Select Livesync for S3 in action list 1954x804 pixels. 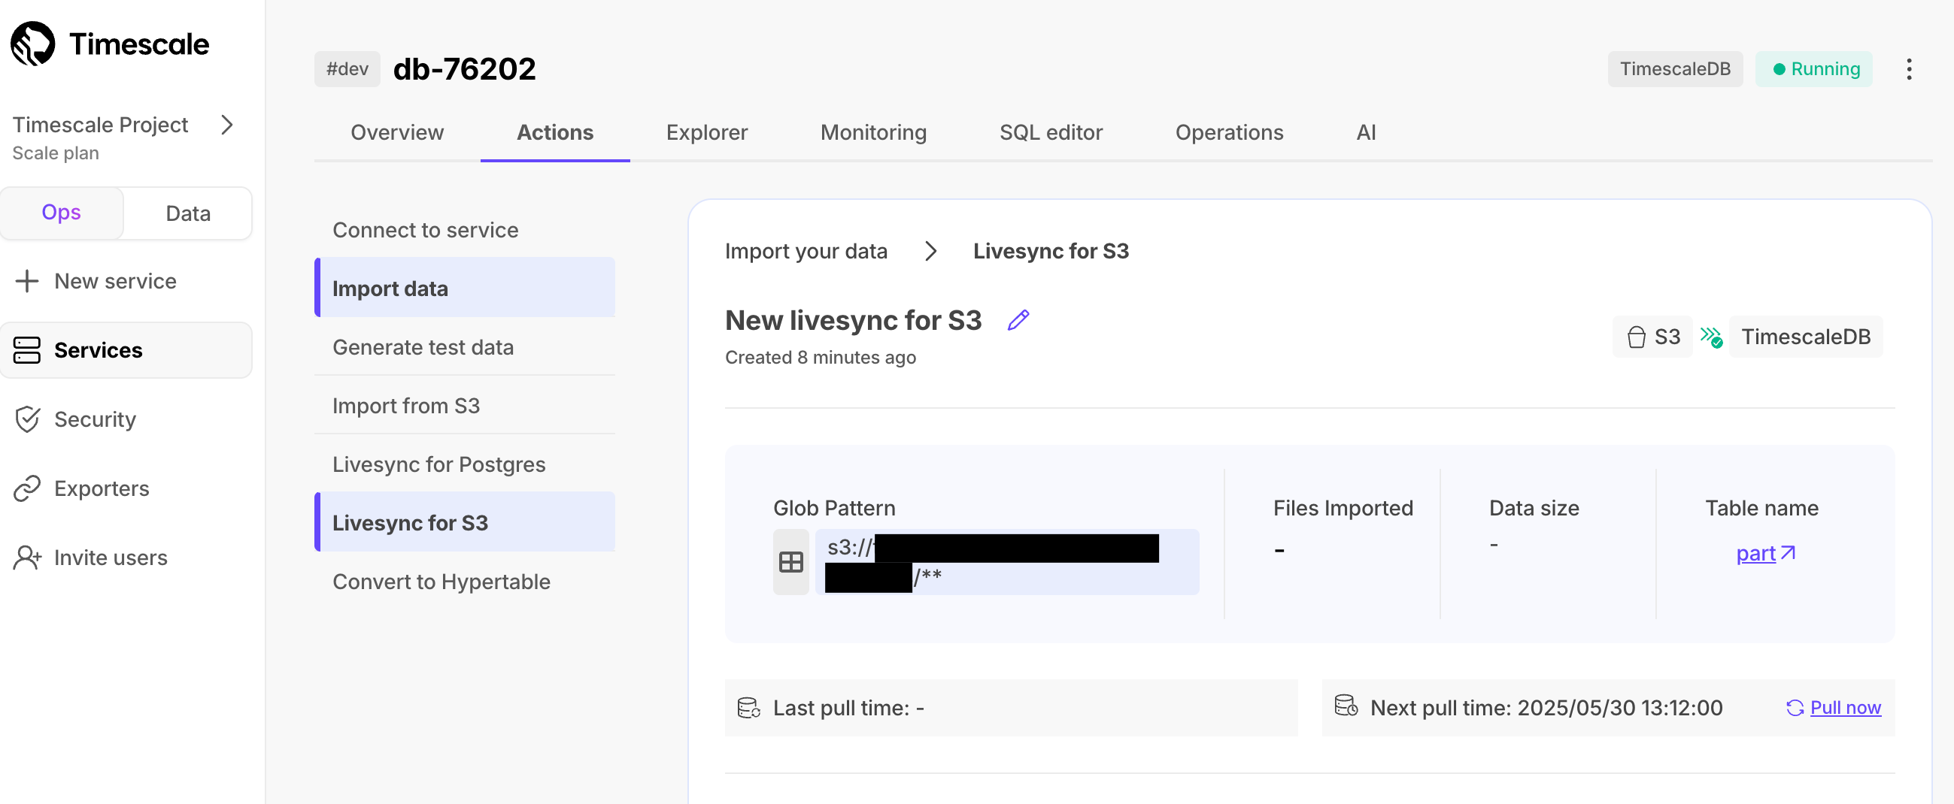pyautogui.click(x=465, y=522)
